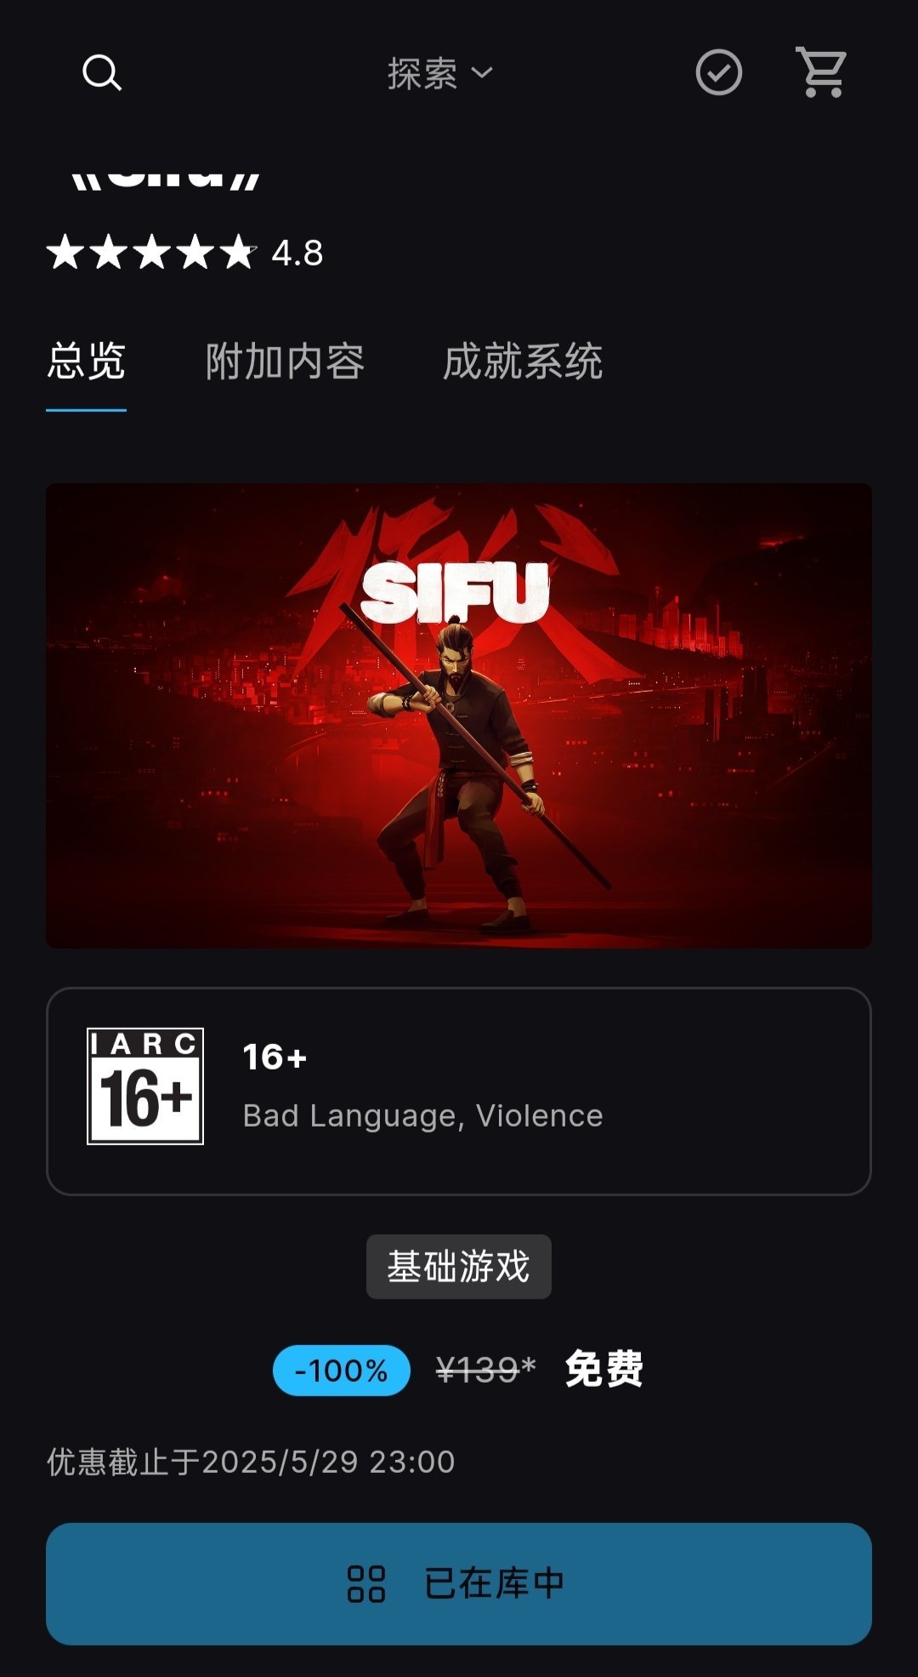Click the 4.8 rating score

click(297, 253)
